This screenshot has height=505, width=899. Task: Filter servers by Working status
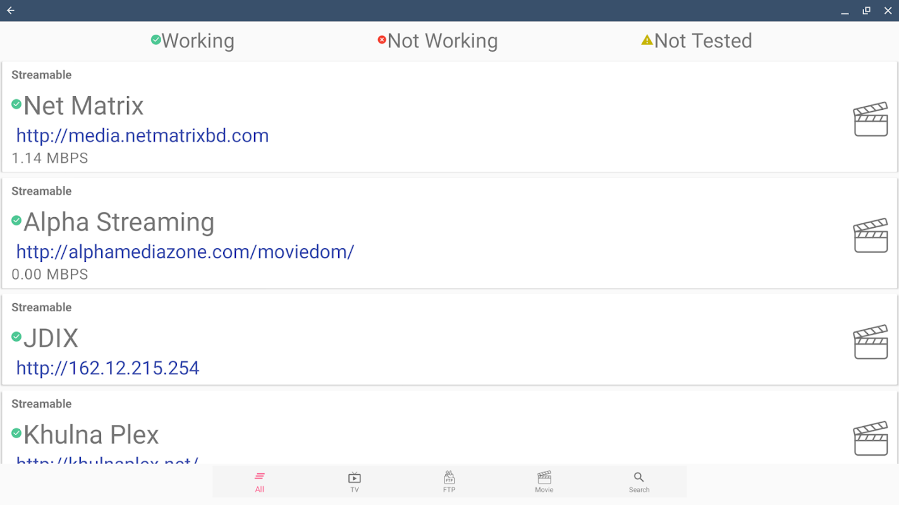(x=193, y=41)
